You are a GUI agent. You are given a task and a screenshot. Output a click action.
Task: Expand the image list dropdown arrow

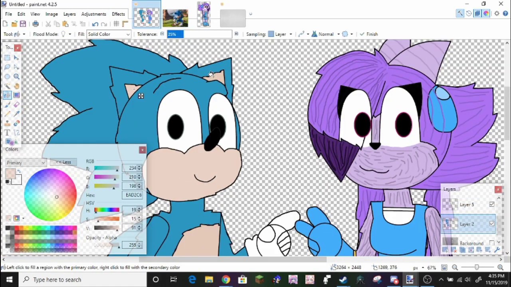(x=250, y=14)
